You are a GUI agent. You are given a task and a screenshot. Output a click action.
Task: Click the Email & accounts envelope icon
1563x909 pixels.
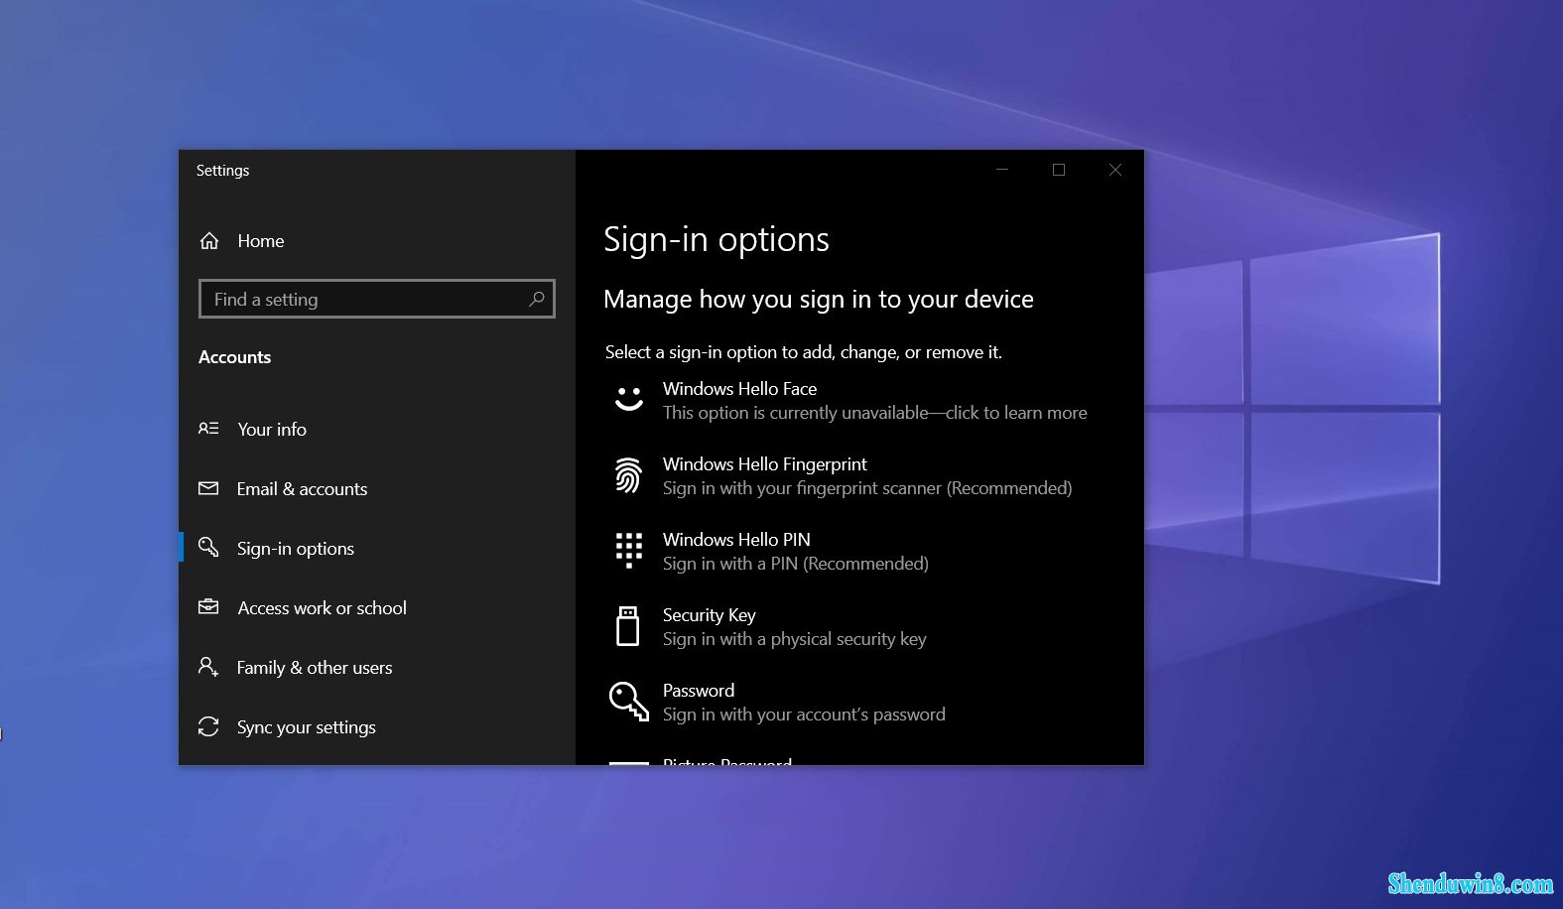pyautogui.click(x=208, y=488)
